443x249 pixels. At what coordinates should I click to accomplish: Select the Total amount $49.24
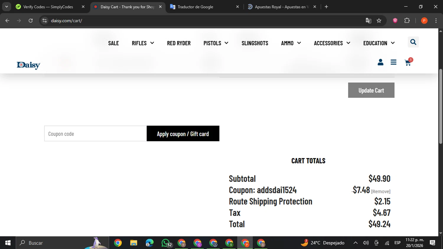tap(380, 224)
